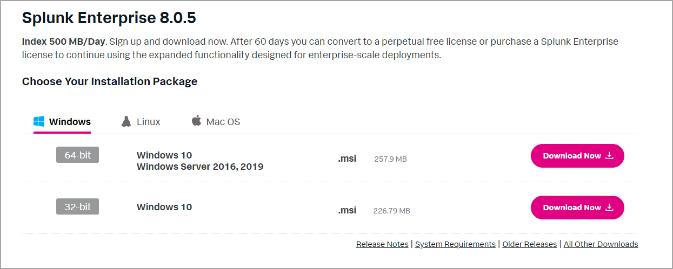
Task: Click 'Windows 10' text in 32-bit row
Action: click(164, 207)
